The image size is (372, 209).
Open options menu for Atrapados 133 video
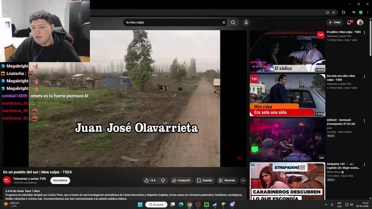tap(364, 165)
